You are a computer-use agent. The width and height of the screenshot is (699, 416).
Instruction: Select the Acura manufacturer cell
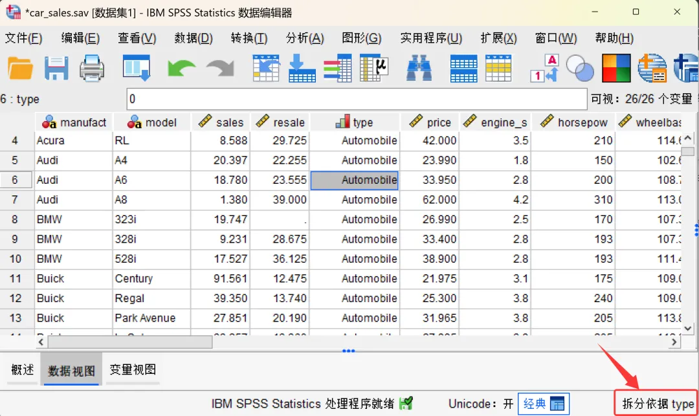tap(74, 141)
